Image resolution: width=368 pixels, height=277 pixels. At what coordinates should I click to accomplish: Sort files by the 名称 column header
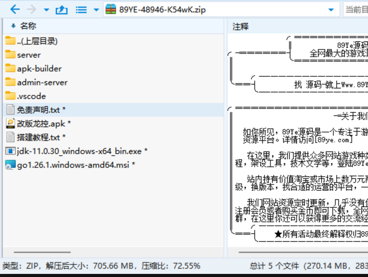coord(28,26)
